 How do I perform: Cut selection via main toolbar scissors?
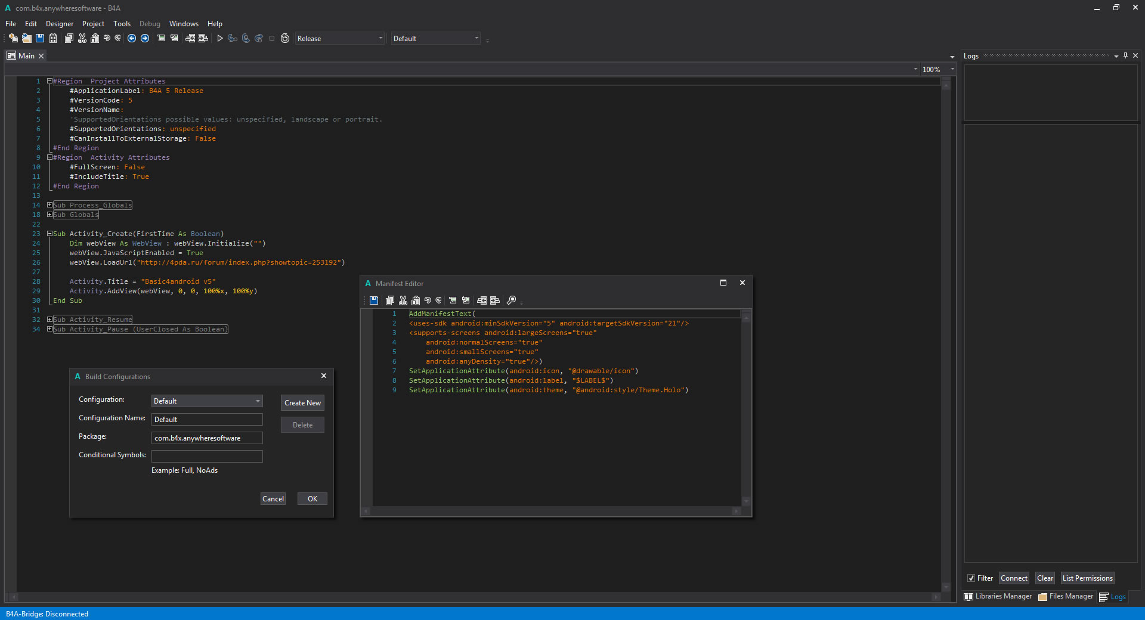[82, 38]
